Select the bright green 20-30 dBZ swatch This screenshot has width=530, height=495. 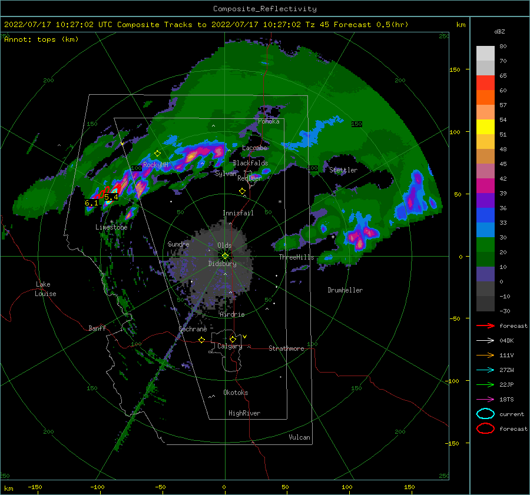tap(485, 245)
